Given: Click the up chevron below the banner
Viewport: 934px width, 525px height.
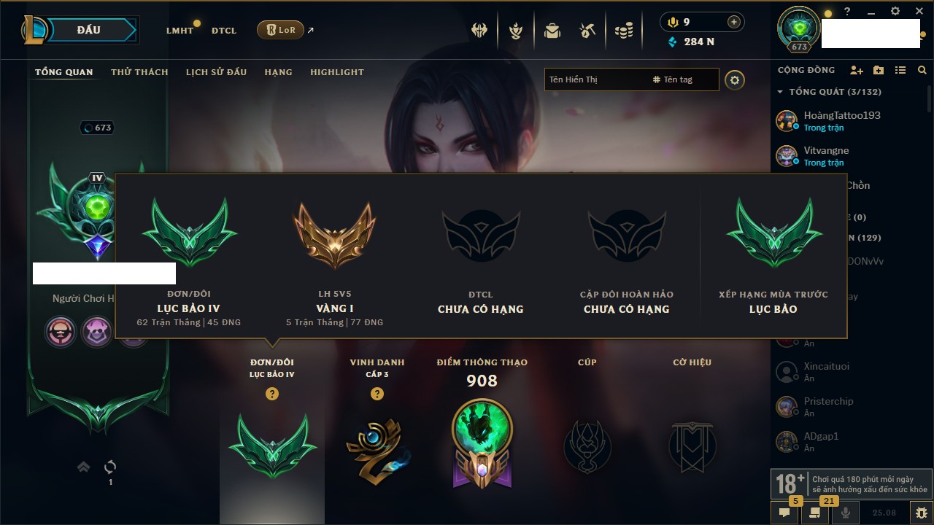Looking at the screenshot, I should [x=83, y=467].
